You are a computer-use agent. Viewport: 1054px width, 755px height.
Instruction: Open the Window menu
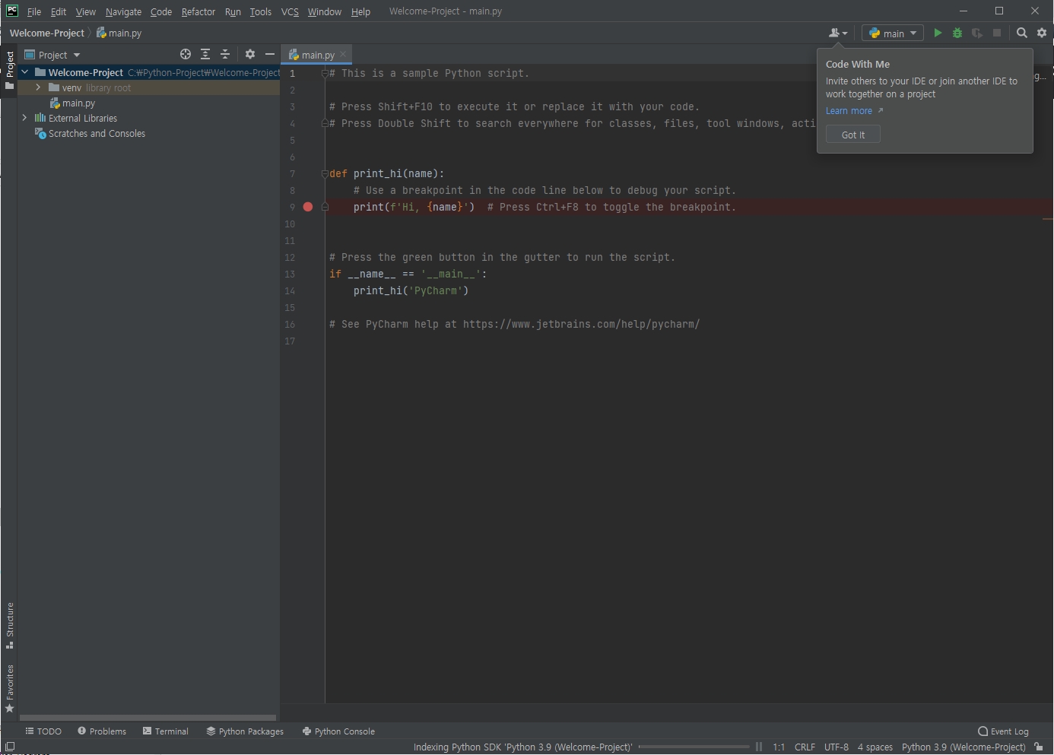pos(325,11)
